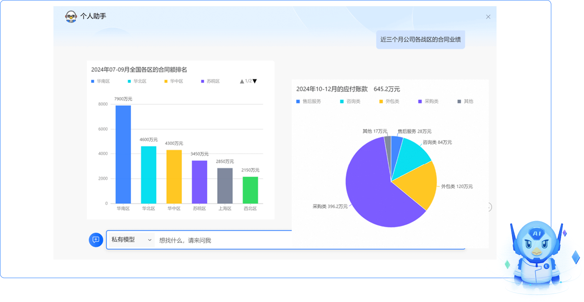Toggle 售后服务 in the pie legend
The image size is (584, 302).
309,101
